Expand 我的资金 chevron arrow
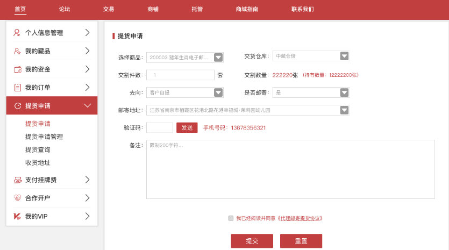The image size is (449, 250). pos(87,69)
